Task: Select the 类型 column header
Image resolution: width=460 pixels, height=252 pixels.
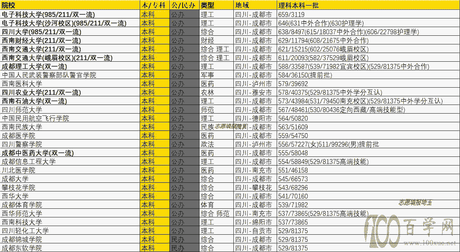Action: point(216,5)
